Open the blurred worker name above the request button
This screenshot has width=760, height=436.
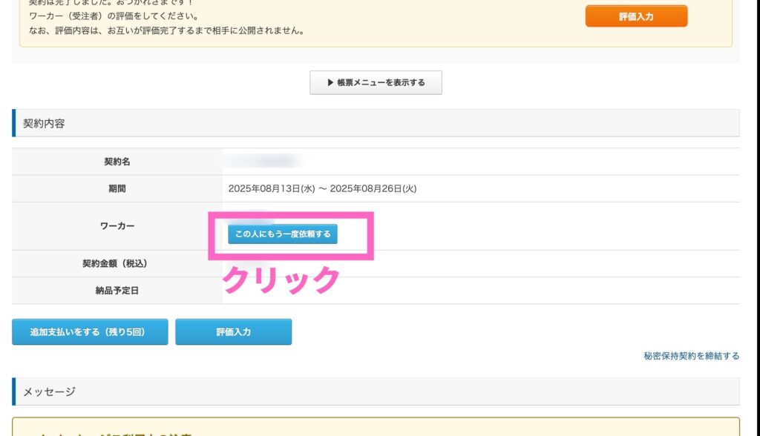[x=251, y=217]
